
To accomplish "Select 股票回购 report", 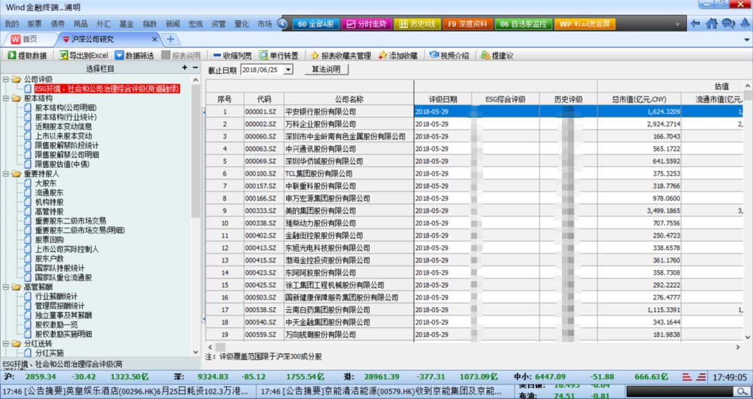I will coord(50,240).
